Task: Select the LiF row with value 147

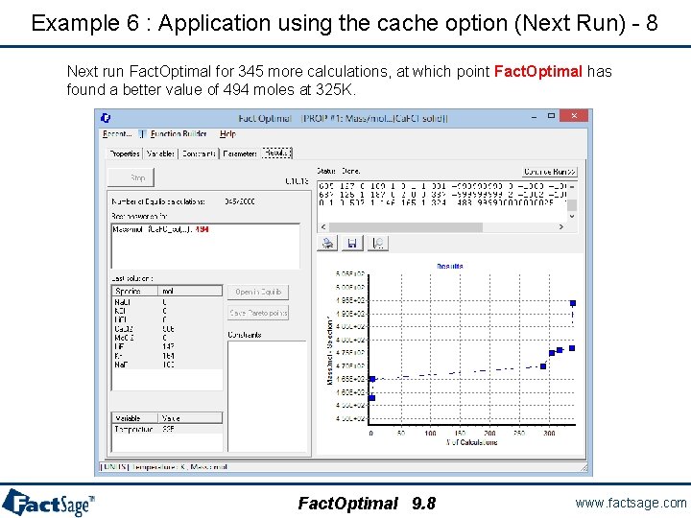Action: point(167,346)
